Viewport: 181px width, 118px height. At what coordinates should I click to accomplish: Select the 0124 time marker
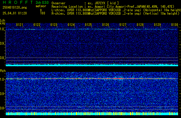71,25
